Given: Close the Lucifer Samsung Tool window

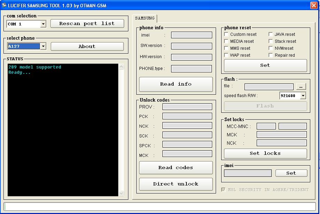Looking at the screenshot, I should (314, 5).
